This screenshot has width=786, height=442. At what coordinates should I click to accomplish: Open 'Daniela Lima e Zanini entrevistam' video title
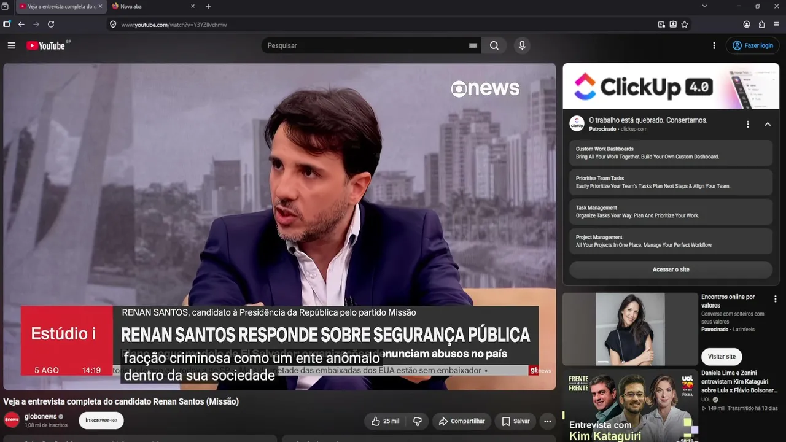point(739,381)
